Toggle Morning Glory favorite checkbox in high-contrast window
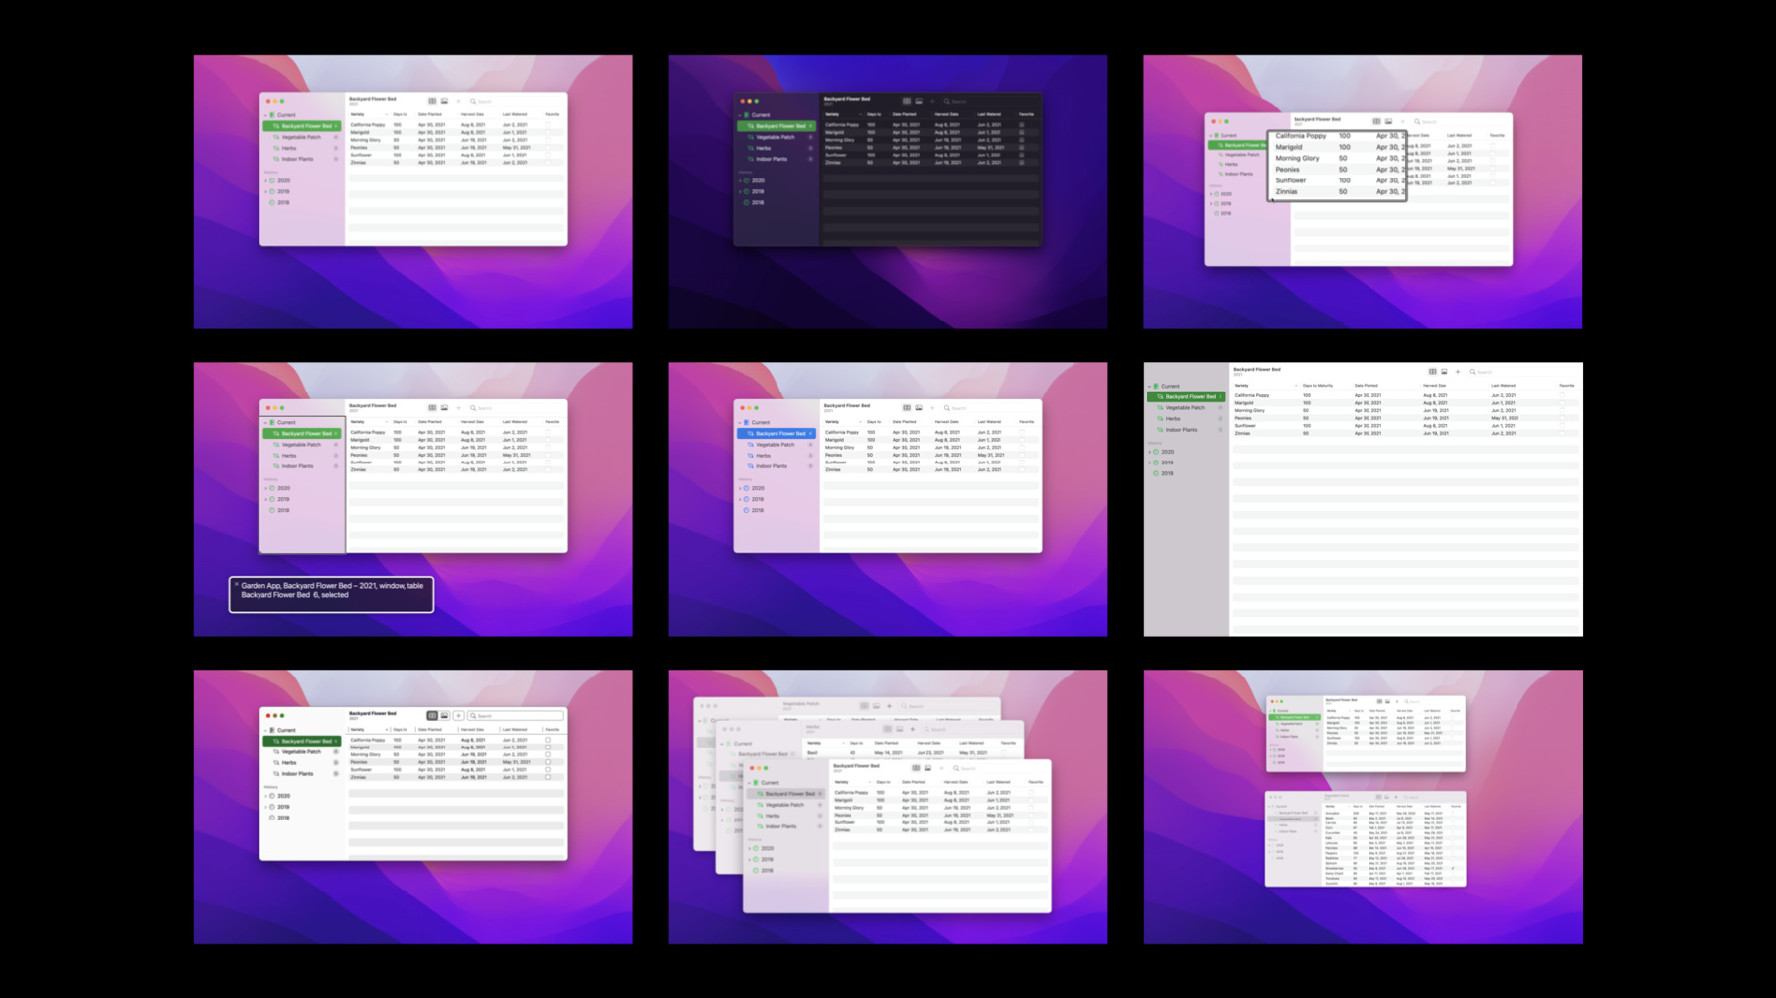The image size is (1776, 998). (548, 754)
